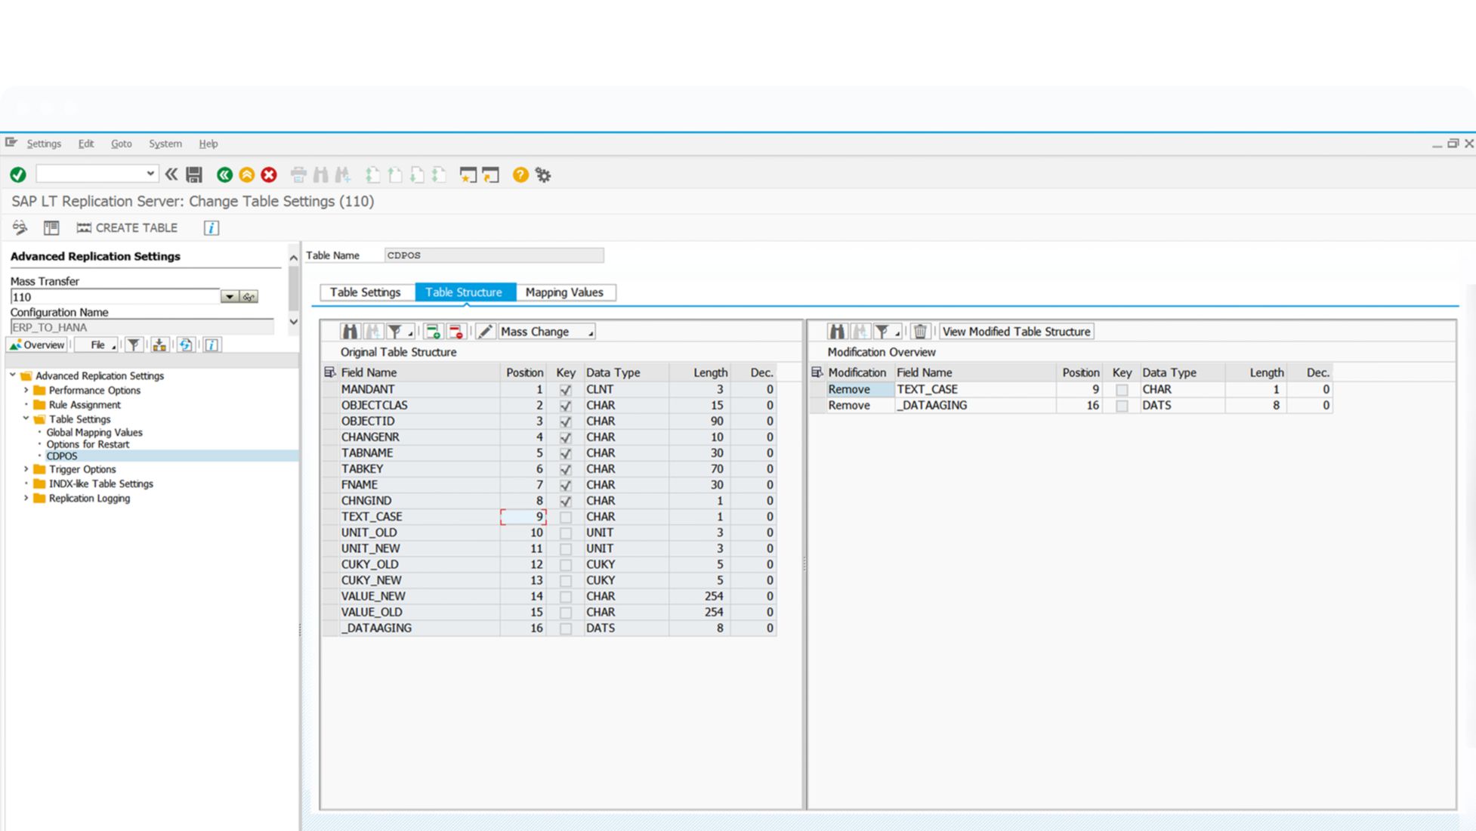Open the Mass Transfer dropdown arrow
The height and width of the screenshot is (831, 1476).
[x=229, y=297]
